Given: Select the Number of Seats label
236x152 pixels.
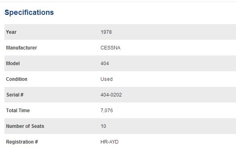Looking at the screenshot, I should (25, 126).
